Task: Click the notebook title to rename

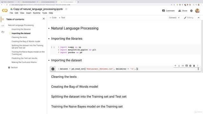Action: [x=38, y=9]
